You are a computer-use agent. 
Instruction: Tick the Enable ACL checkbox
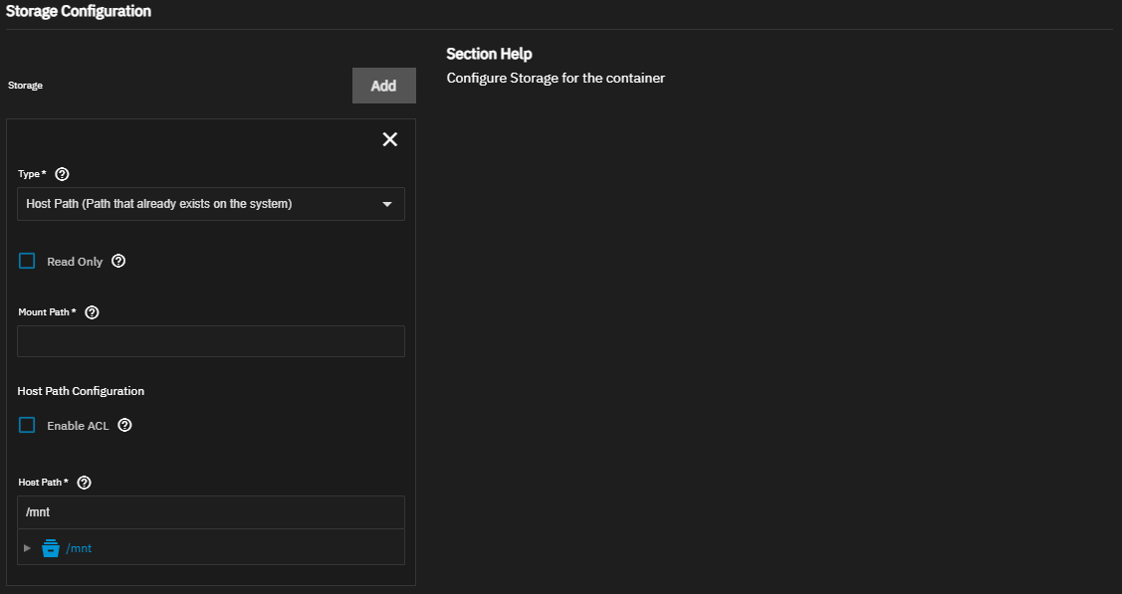pyautogui.click(x=28, y=426)
